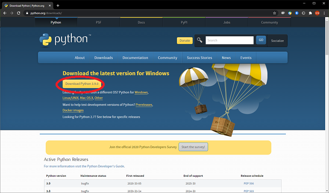This screenshot has width=329, height=193.
Task: Click the red profile avatar icon
Action: point(317,13)
